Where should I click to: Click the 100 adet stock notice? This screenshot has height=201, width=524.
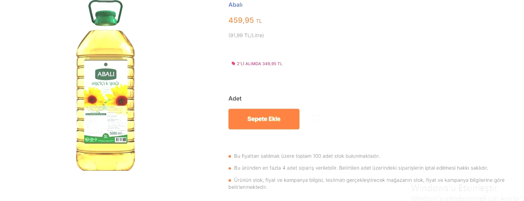pyautogui.click(x=307, y=156)
